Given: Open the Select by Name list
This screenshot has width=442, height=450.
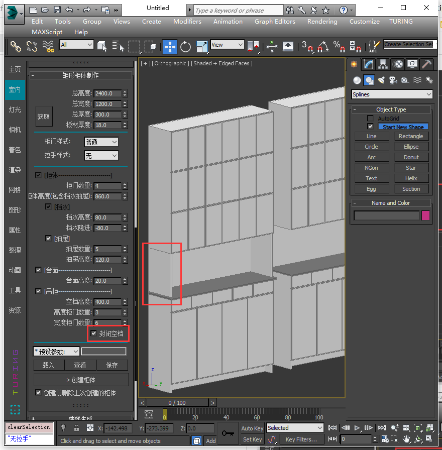Looking at the screenshot, I should 118,46.
